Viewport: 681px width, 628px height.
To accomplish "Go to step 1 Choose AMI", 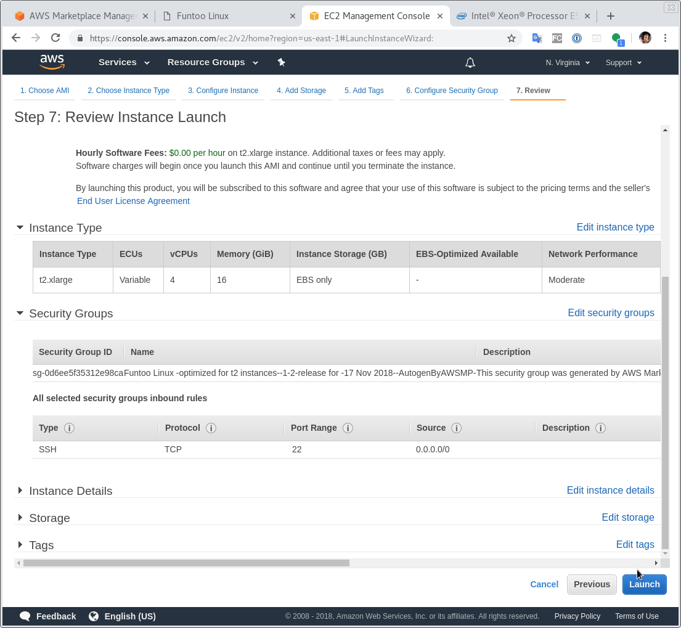I will (45, 91).
